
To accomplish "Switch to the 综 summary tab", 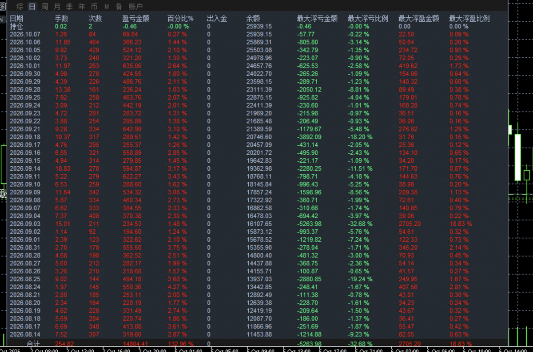I will pyautogui.click(x=20, y=7).
